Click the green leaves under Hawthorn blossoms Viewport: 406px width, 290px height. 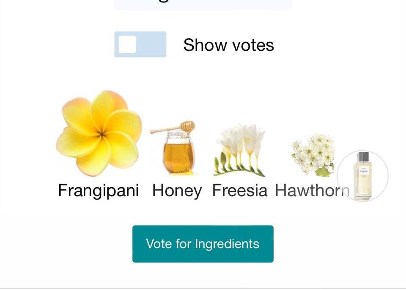pos(324,171)
